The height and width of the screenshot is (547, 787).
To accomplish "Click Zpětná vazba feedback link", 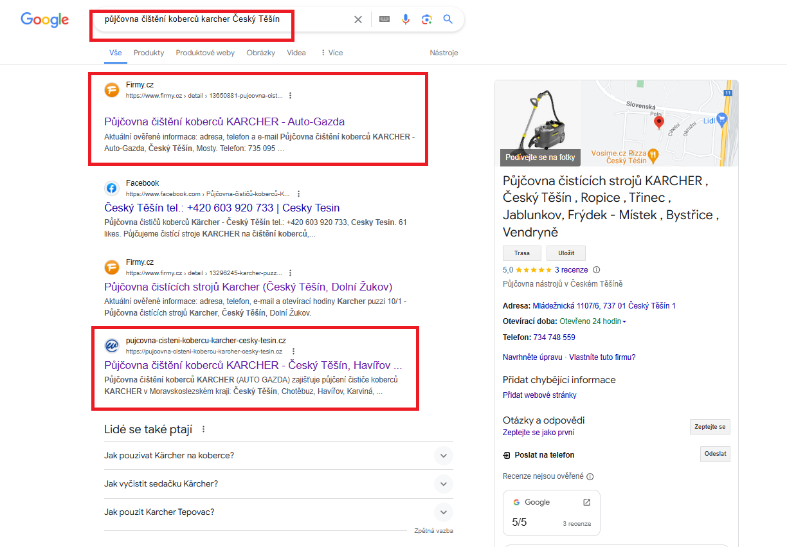I will pos(433,531).
